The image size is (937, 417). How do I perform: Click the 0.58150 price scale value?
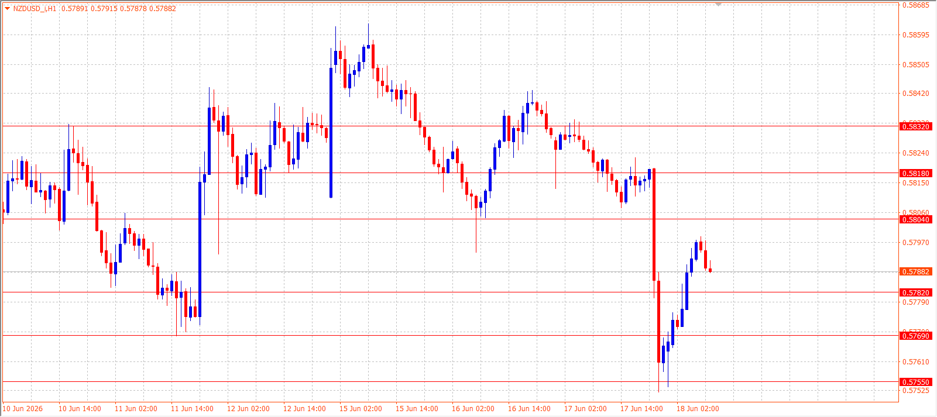915,183
